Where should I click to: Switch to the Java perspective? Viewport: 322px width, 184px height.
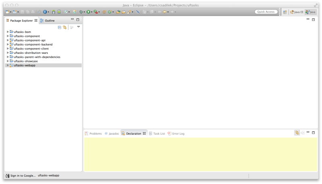tap(310, 12)
